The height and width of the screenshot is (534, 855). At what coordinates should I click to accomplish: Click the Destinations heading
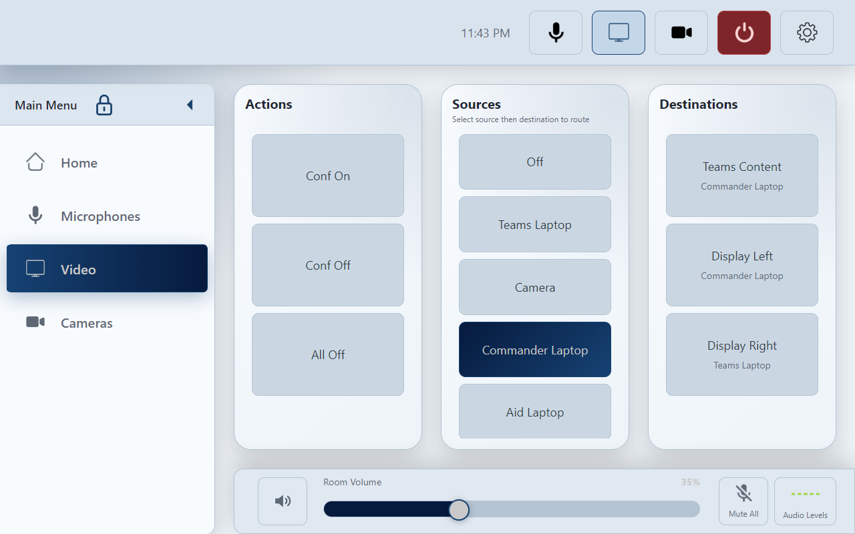click(699, 104)
